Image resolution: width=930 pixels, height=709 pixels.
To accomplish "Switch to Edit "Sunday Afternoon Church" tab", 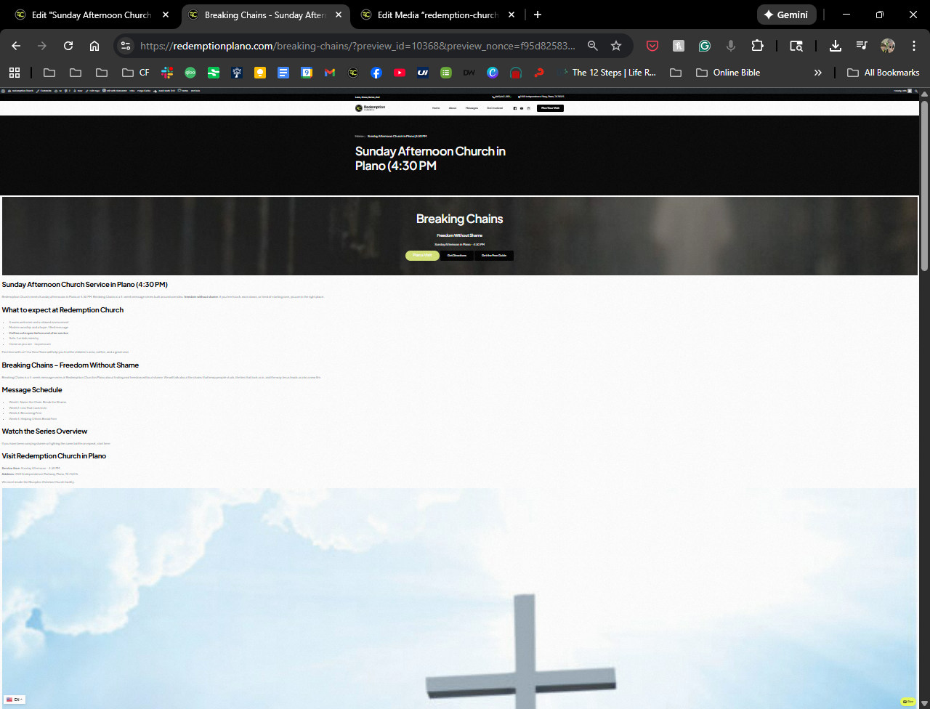I will pyautogui.click(x=91, y=15).
